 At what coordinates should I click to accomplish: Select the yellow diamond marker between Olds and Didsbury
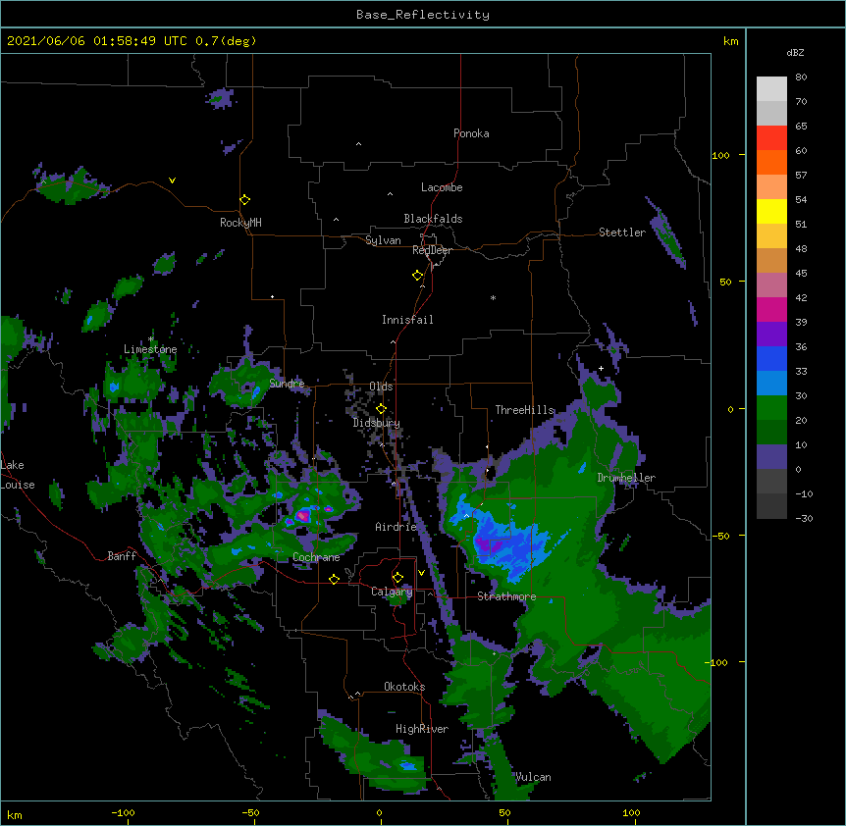pos(381,408)
